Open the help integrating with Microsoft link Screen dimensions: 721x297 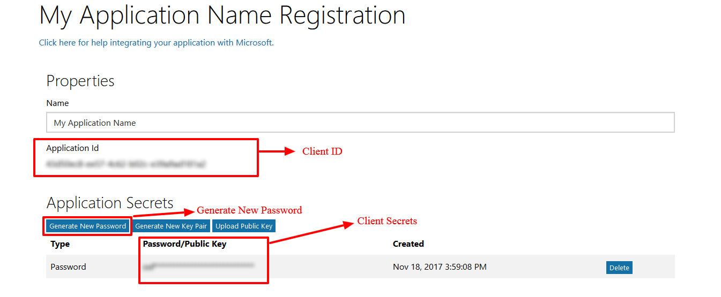[156, 43]
